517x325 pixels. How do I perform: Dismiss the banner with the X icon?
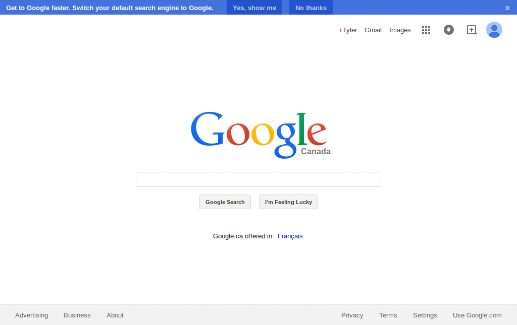pos(507,8)
